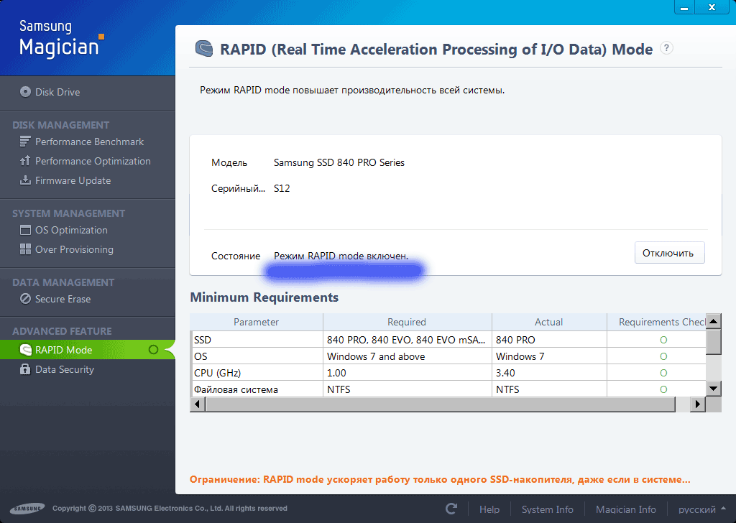The image size is (736, 523).
Task: Open the Help link in footer
Action: click(489, 509)
